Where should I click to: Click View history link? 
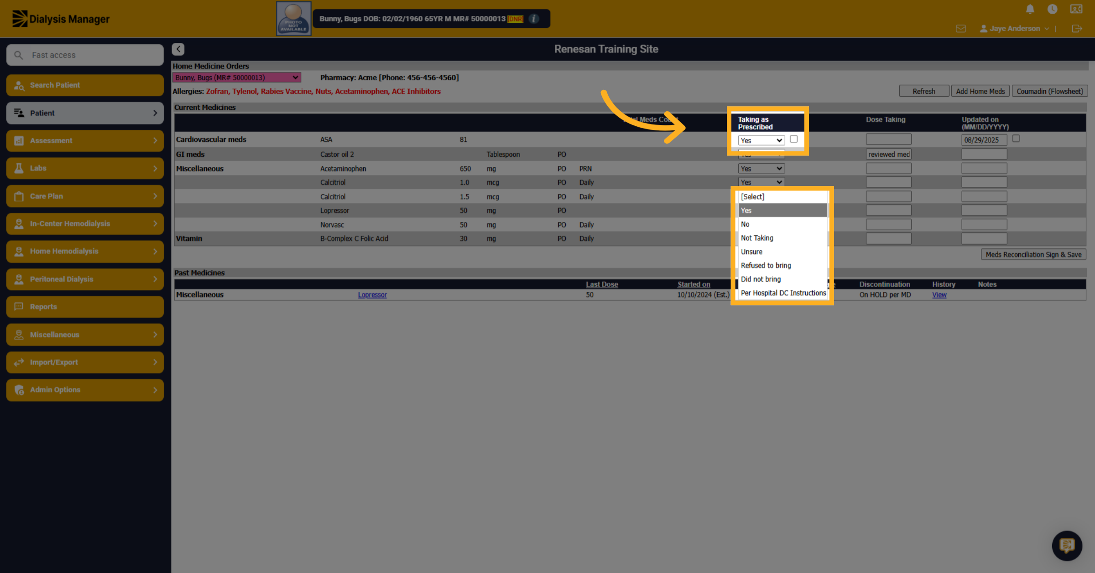click(x=939, y=295)
